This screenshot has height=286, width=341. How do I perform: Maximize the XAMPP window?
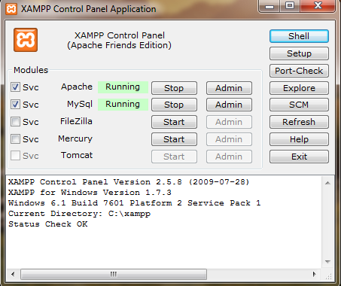(x=290, y=6)
